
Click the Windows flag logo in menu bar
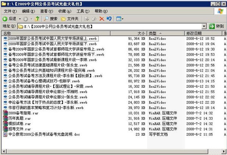click(x=220, y=11)
